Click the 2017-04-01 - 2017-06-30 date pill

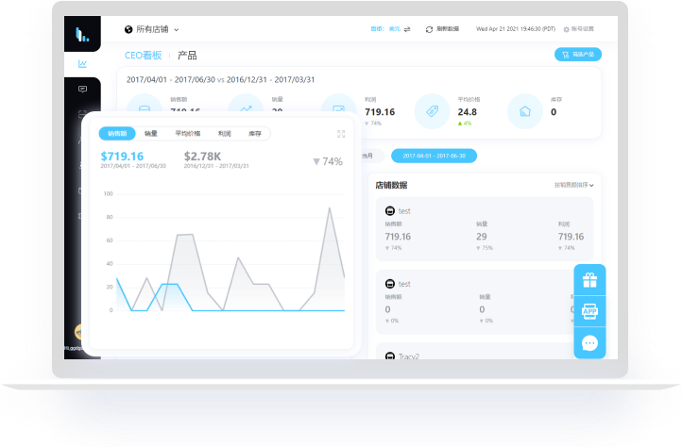click(x=435, y=156)
